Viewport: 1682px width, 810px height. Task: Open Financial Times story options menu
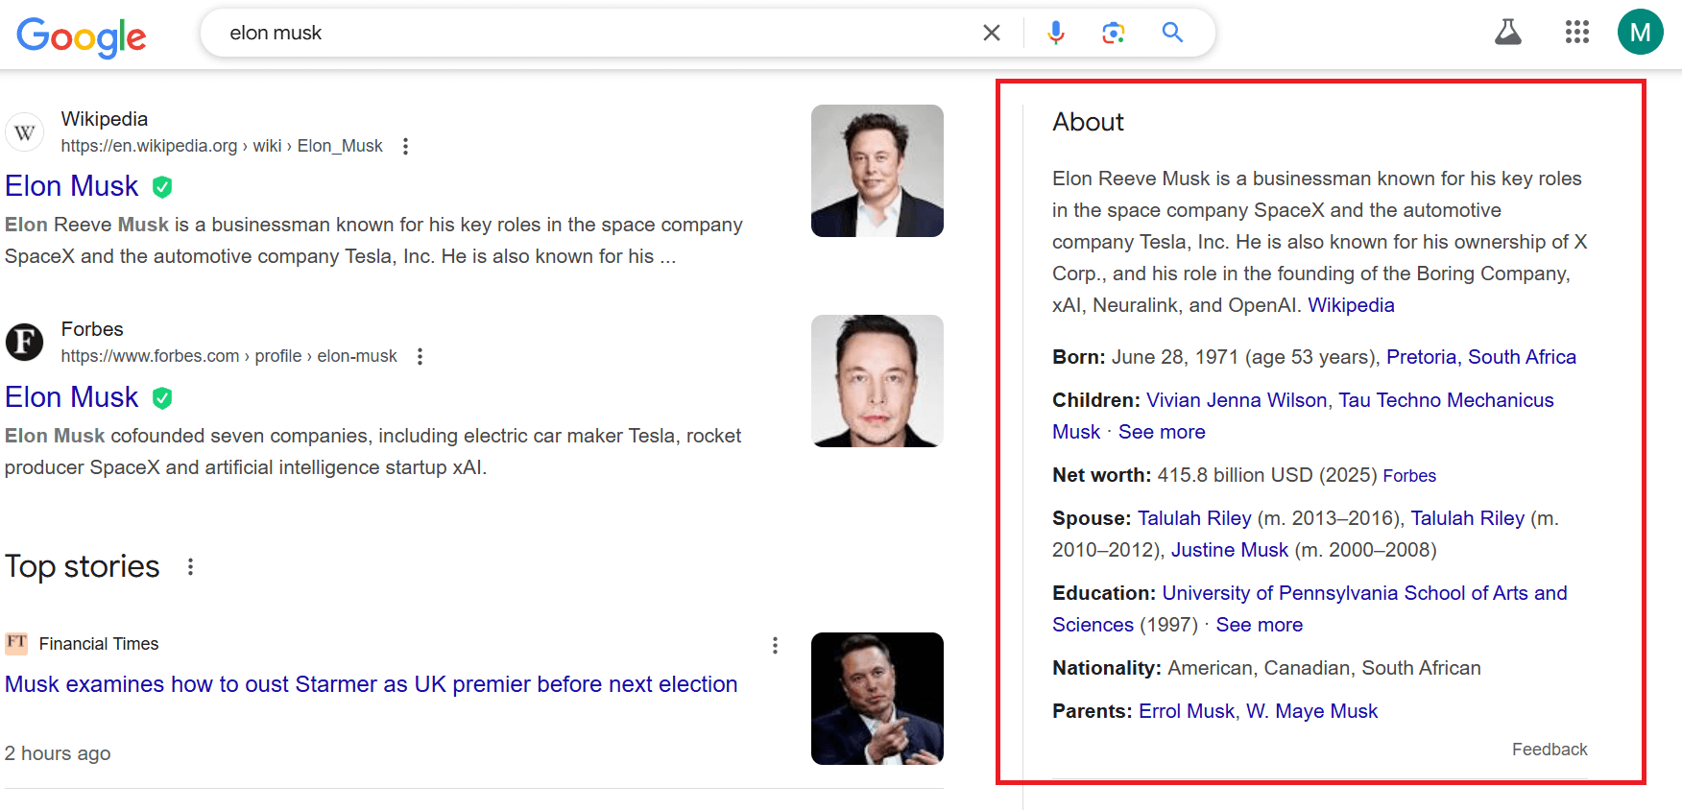(775, 646)
